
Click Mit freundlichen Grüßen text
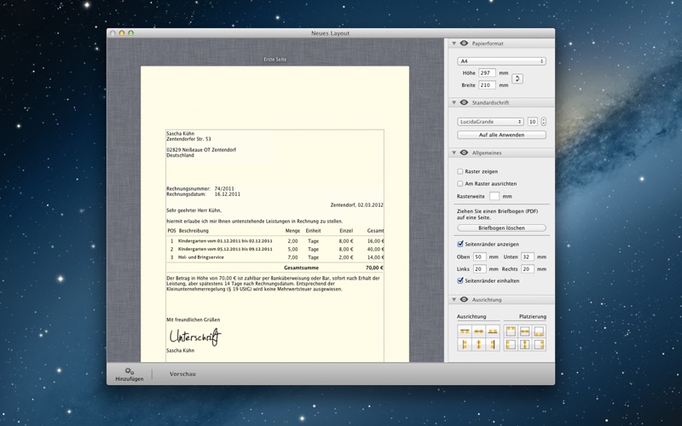click(x=194, y=319)
